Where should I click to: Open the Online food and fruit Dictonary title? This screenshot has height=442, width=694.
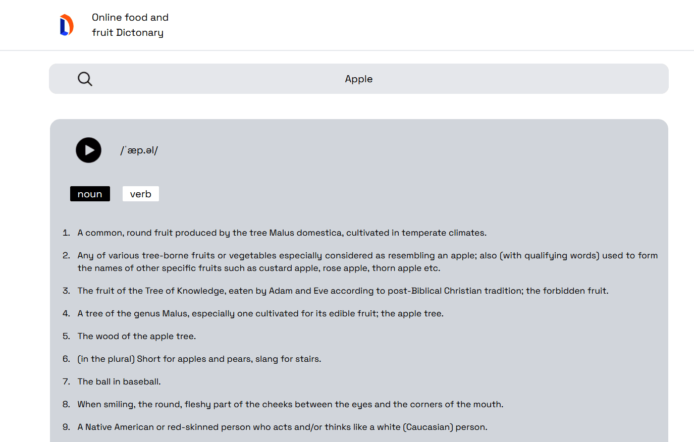click(130, 25)
